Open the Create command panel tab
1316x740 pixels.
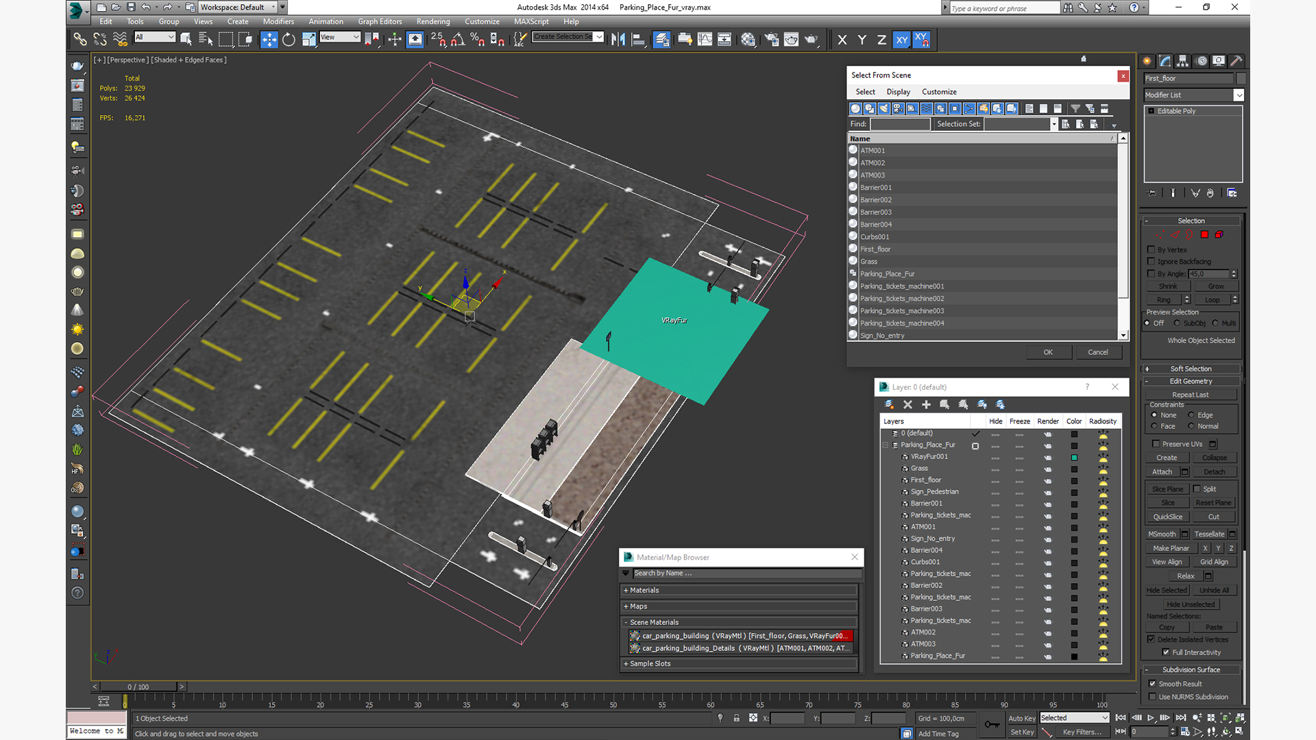(x=1147, y=61)
